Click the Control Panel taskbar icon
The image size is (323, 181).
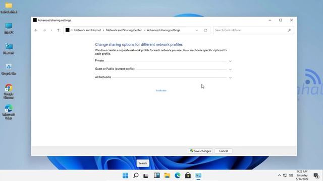(198, 175)
